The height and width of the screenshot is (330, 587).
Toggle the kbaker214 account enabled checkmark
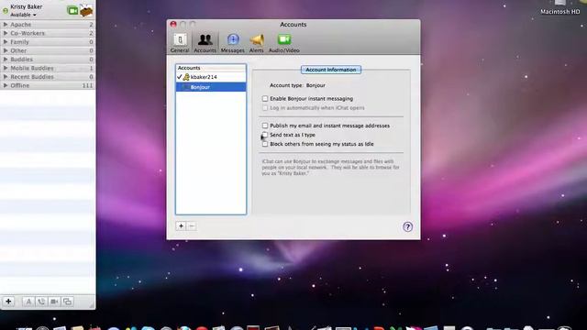[180, 77]
